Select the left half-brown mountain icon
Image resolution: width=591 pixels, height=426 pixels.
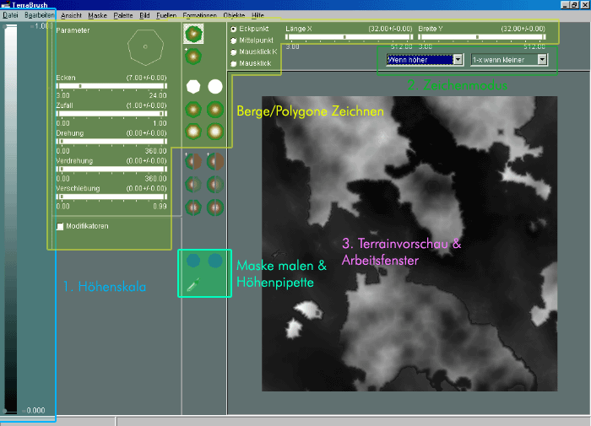194,160
